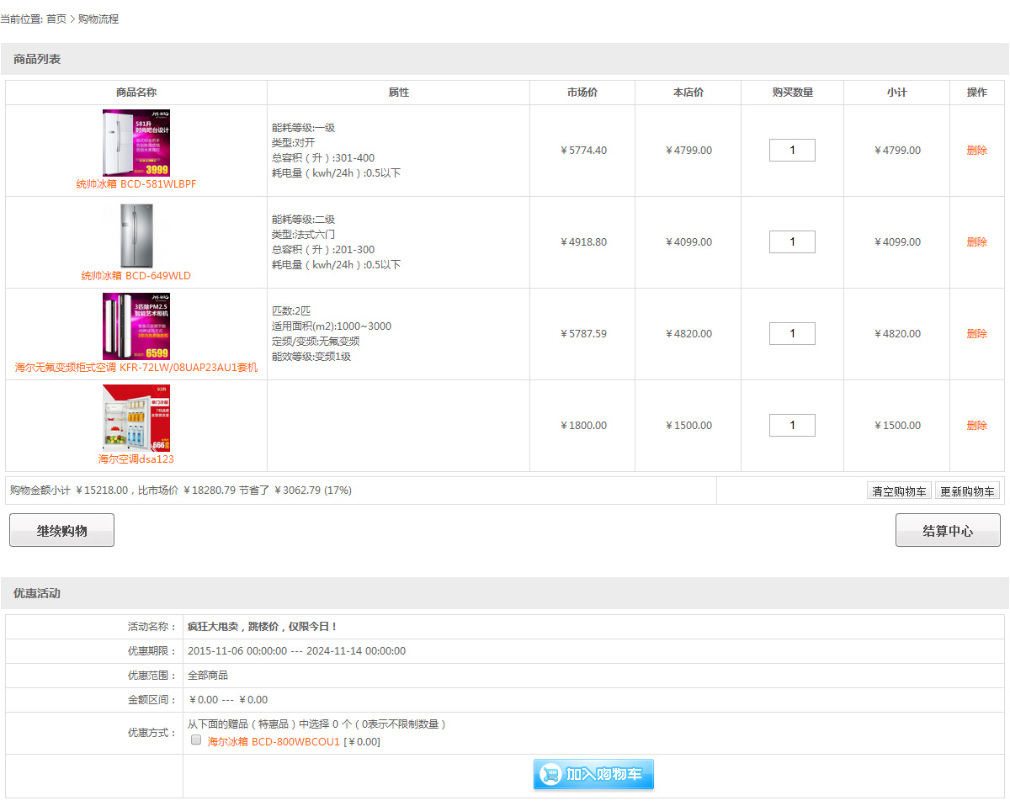
Task: Select the 本店价 column header
Action: tap(688, 93)
